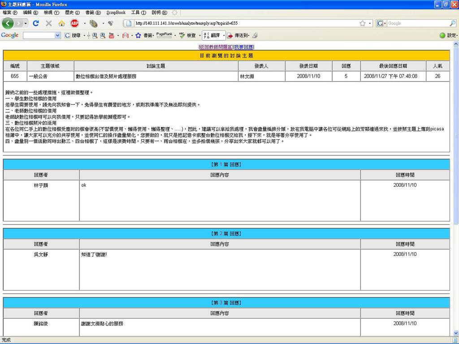Click the 返回教師問題區 link

216,47
